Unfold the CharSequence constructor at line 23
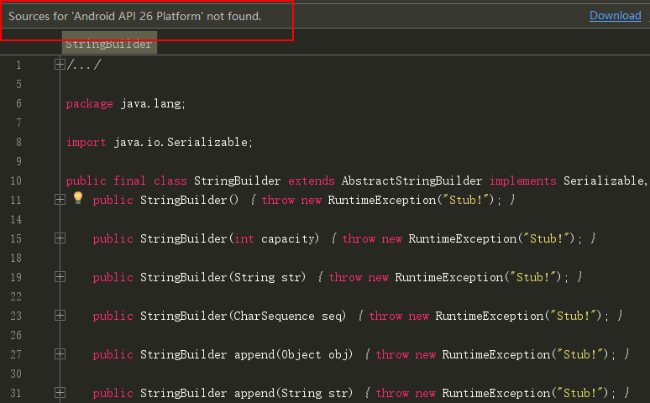Image resolution: width=650 pixels, height=403 pixels. tap(60, 316)
